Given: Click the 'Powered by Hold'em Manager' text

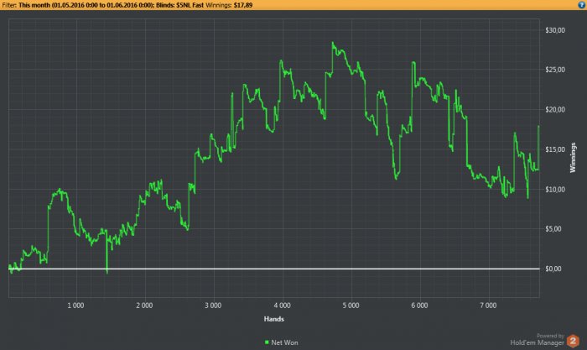Looking at the screenshot, I should click(x=538, y=339).
